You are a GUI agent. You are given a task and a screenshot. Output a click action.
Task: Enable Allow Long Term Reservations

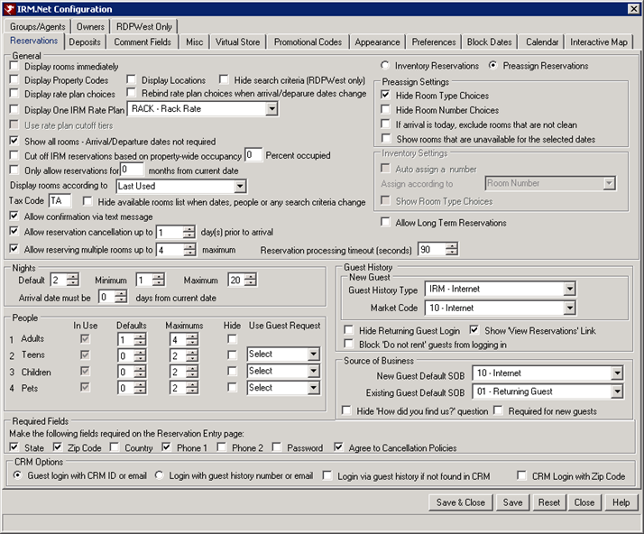pyautogui.click(x=385, y=222)
